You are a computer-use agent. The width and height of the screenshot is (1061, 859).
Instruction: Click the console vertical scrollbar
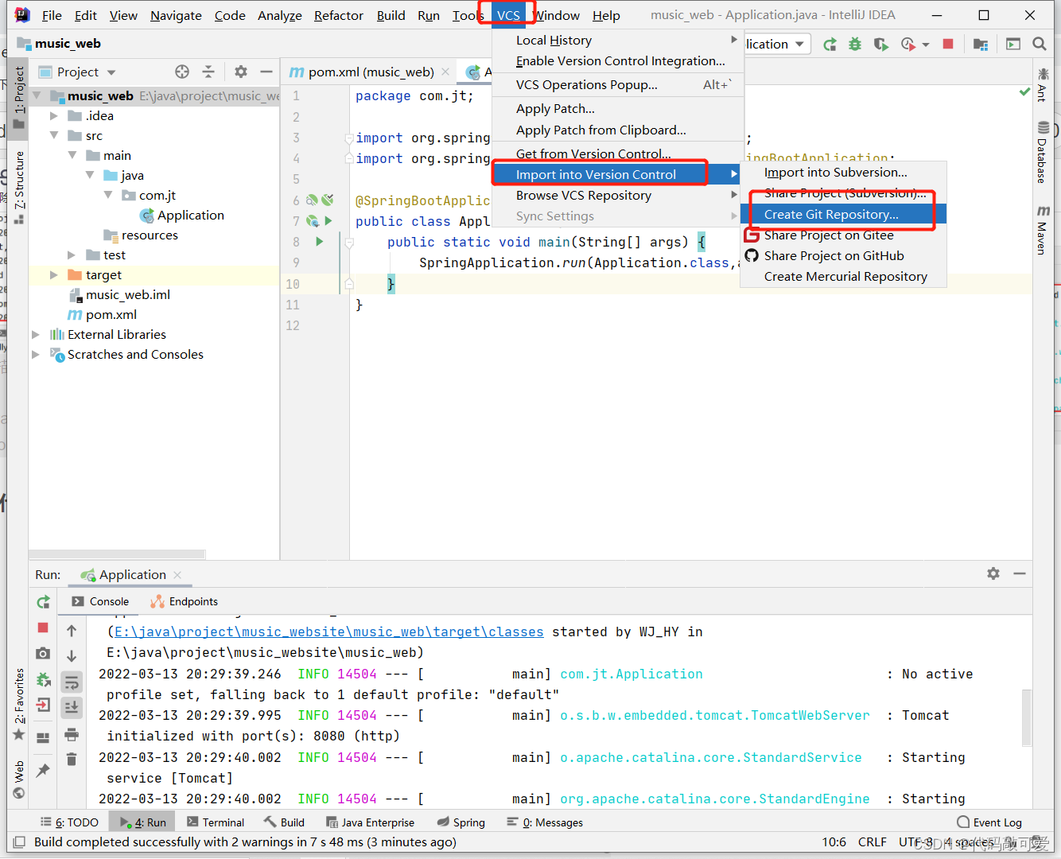coord(1027,717)
